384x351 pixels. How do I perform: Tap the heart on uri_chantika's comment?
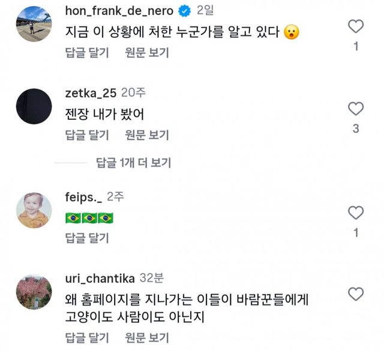pos(356,294)
